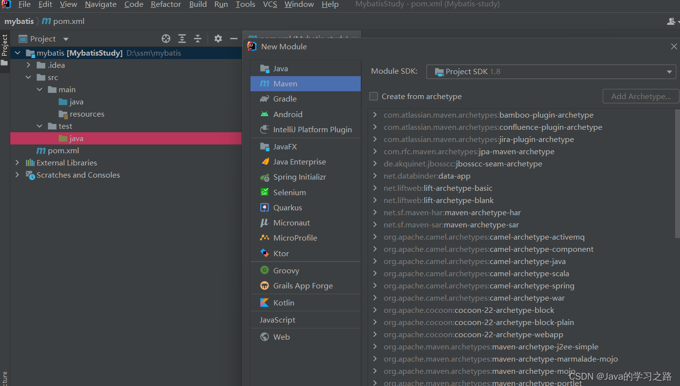Open Project panel settings gear
The width and height of the screenshot is (680, 386).
pyautogui.click(x=218, y=39)
